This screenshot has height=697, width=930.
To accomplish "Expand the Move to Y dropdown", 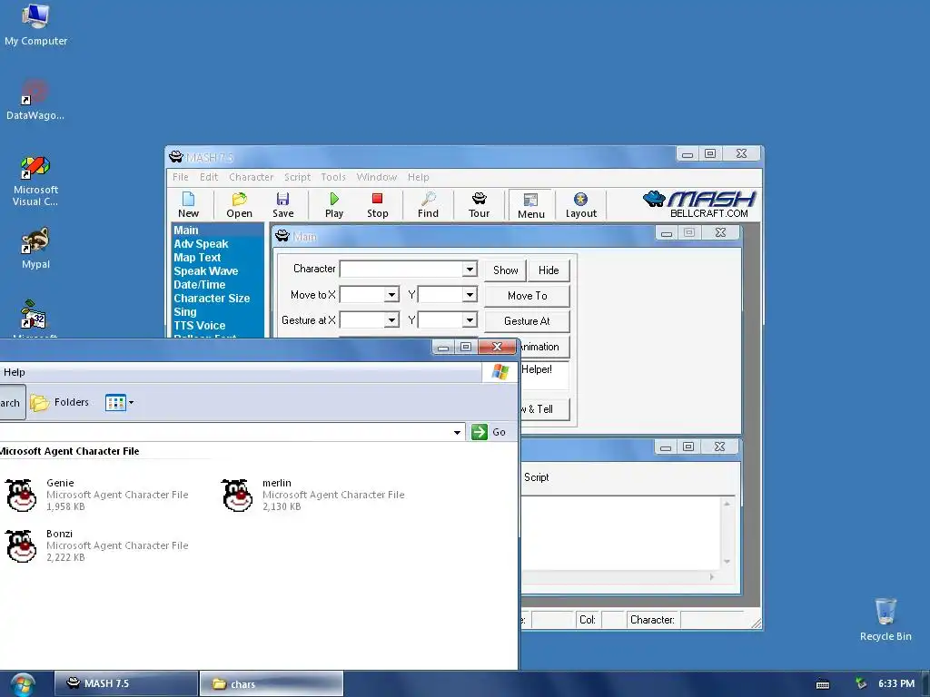I will 470,295.
